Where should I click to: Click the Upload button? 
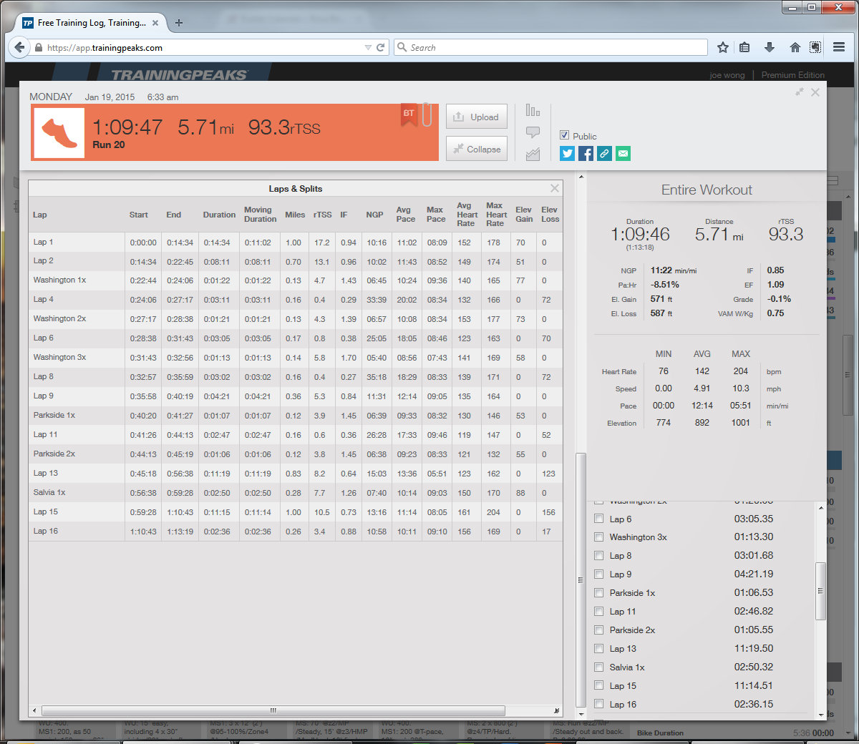pos(476,117)
